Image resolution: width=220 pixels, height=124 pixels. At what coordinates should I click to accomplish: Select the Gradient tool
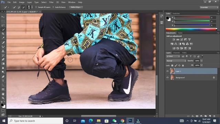3,63
